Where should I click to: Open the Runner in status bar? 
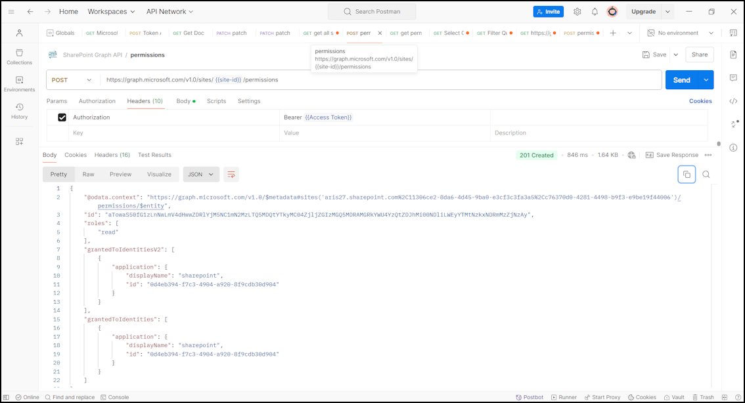(564, 397)
